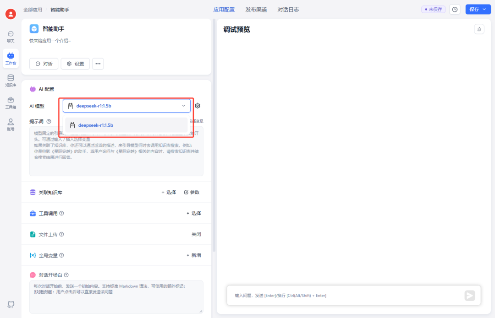Open the 知识库 knowledge base sidebar icon
Screen dimensions: 495x318
click(x=11, y=80)
